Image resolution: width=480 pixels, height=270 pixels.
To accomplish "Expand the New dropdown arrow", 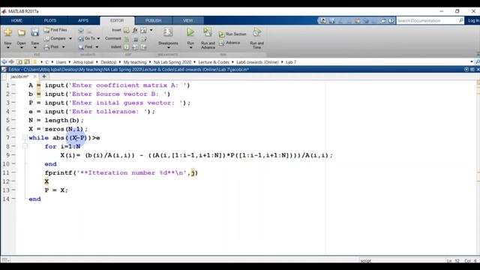I will pyautogui.click(x=8, y=48).
